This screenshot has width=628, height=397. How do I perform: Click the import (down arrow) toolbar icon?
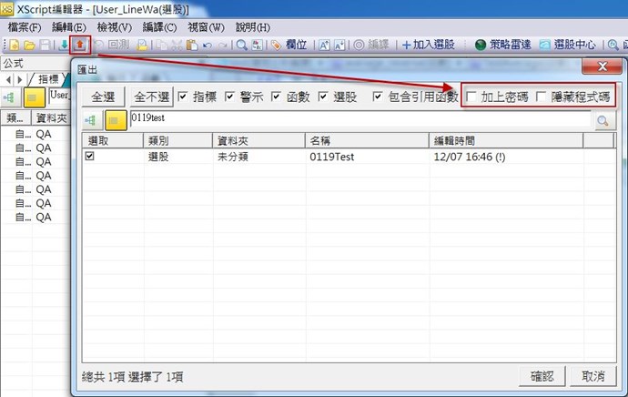64,44
